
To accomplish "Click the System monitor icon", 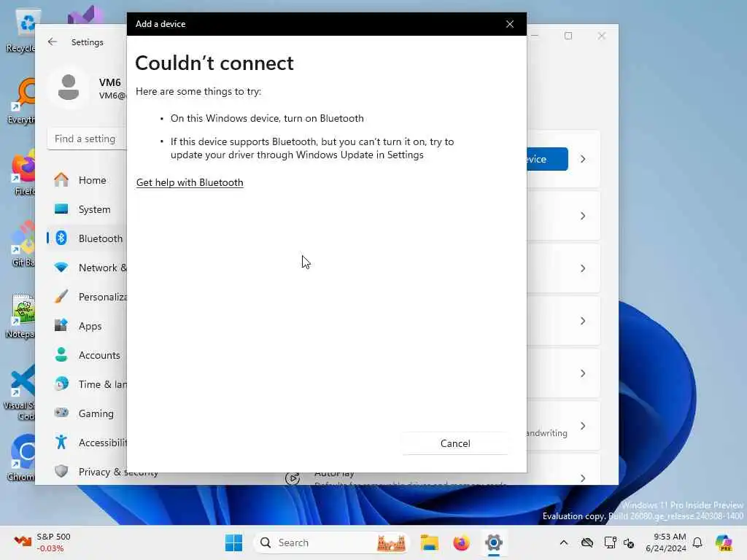I will [61, 209].
